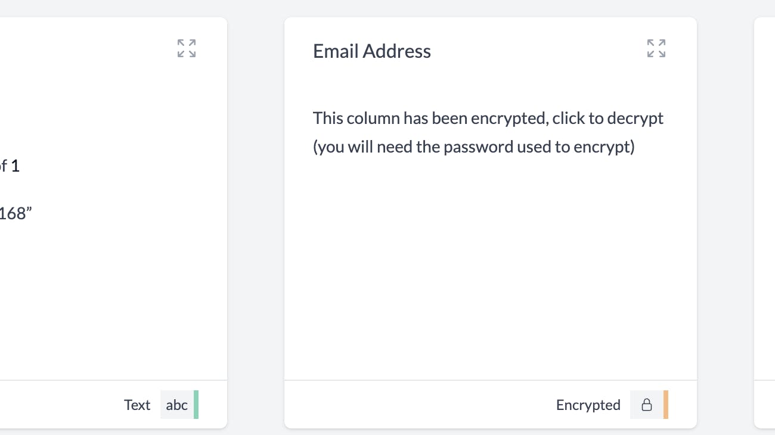775x435 pixels.
Task: Click the green indicator beside the abc badge
Action: (x=197, y=405)
